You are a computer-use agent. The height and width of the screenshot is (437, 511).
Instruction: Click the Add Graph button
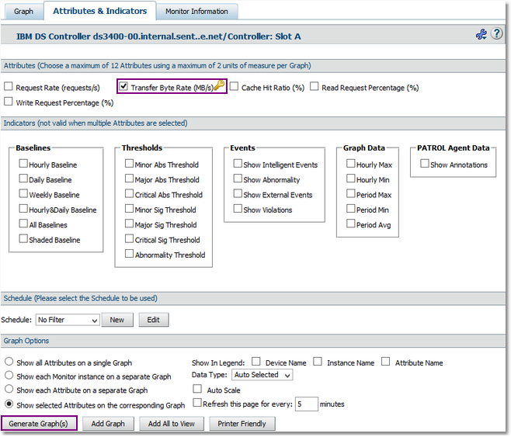[x=108, y=424]
